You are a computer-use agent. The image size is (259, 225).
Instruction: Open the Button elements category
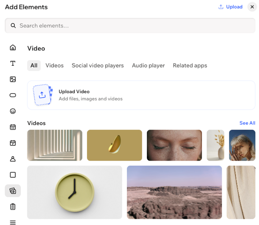click(13, 95)
